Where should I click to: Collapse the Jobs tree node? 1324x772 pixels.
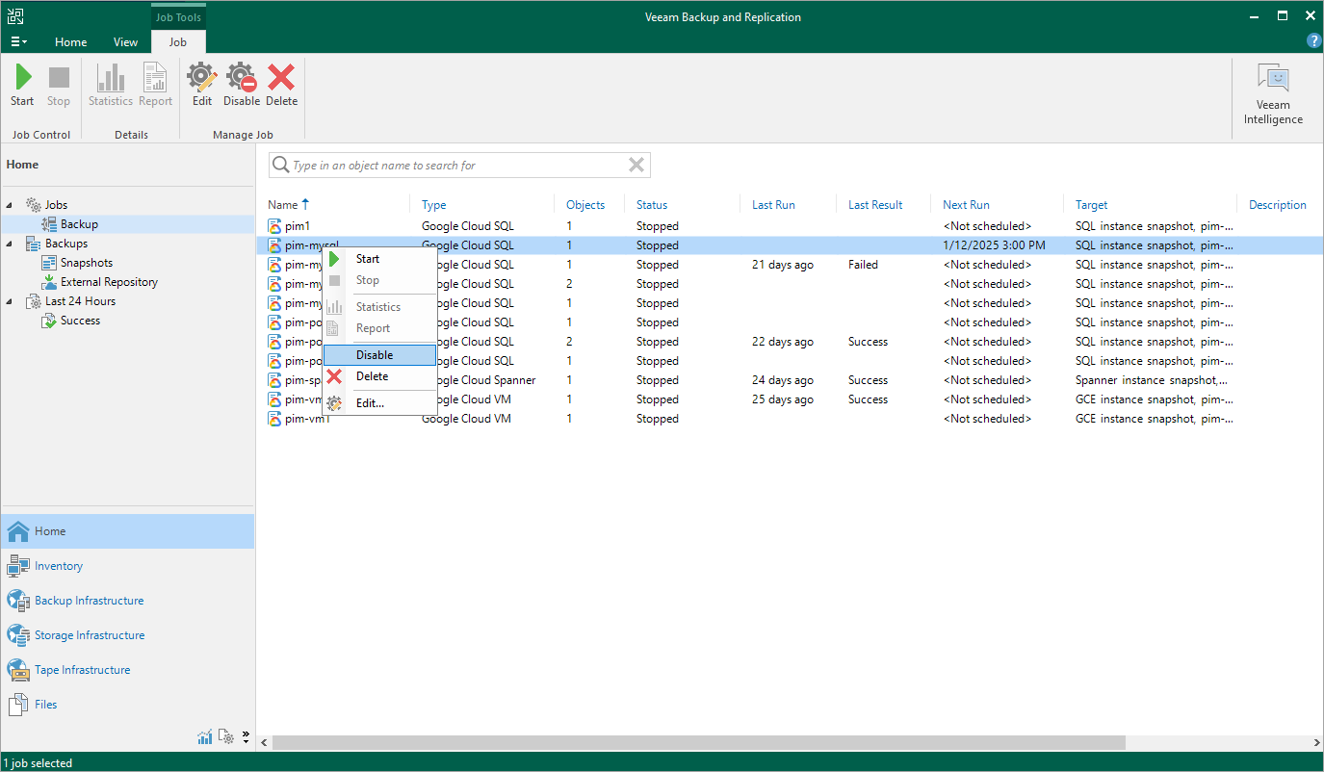pyautogui.click(x=10, y=205)
